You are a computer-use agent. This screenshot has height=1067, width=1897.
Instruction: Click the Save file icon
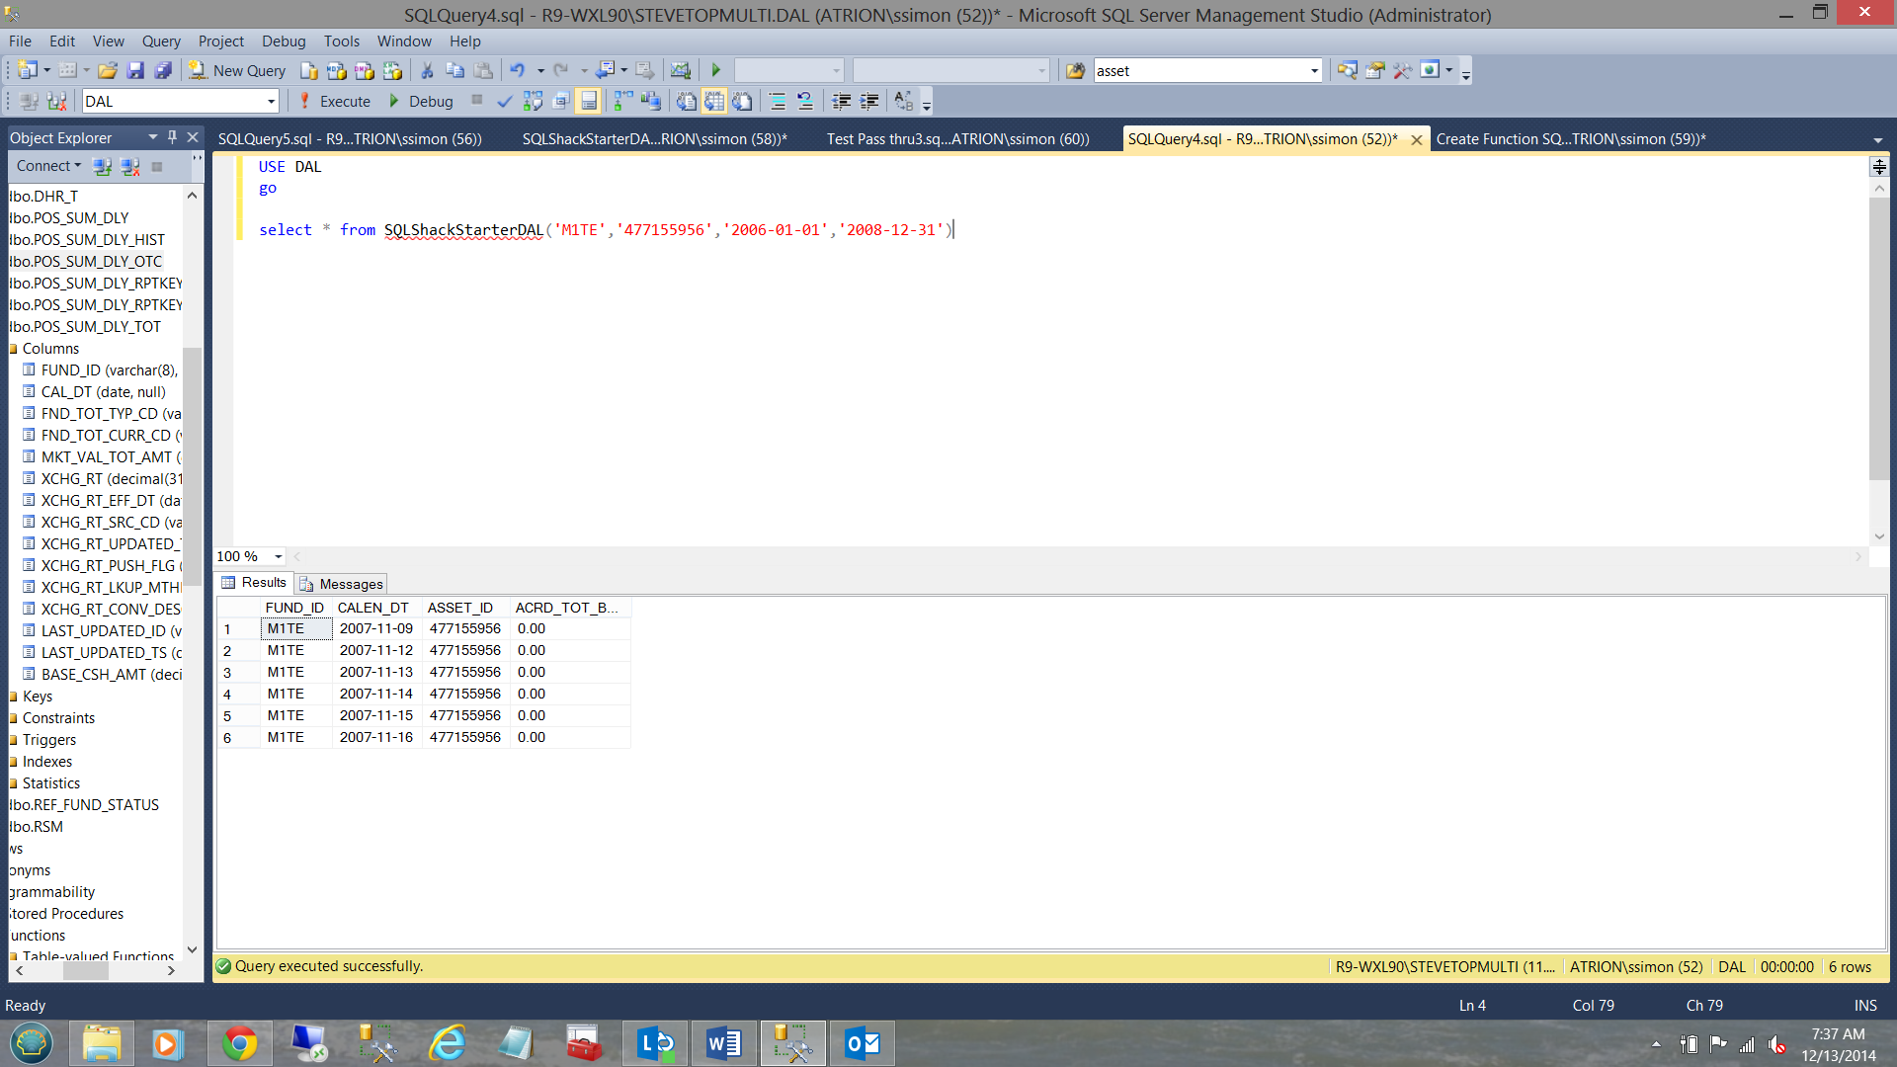pyautogui.click(x=135, y=70)
